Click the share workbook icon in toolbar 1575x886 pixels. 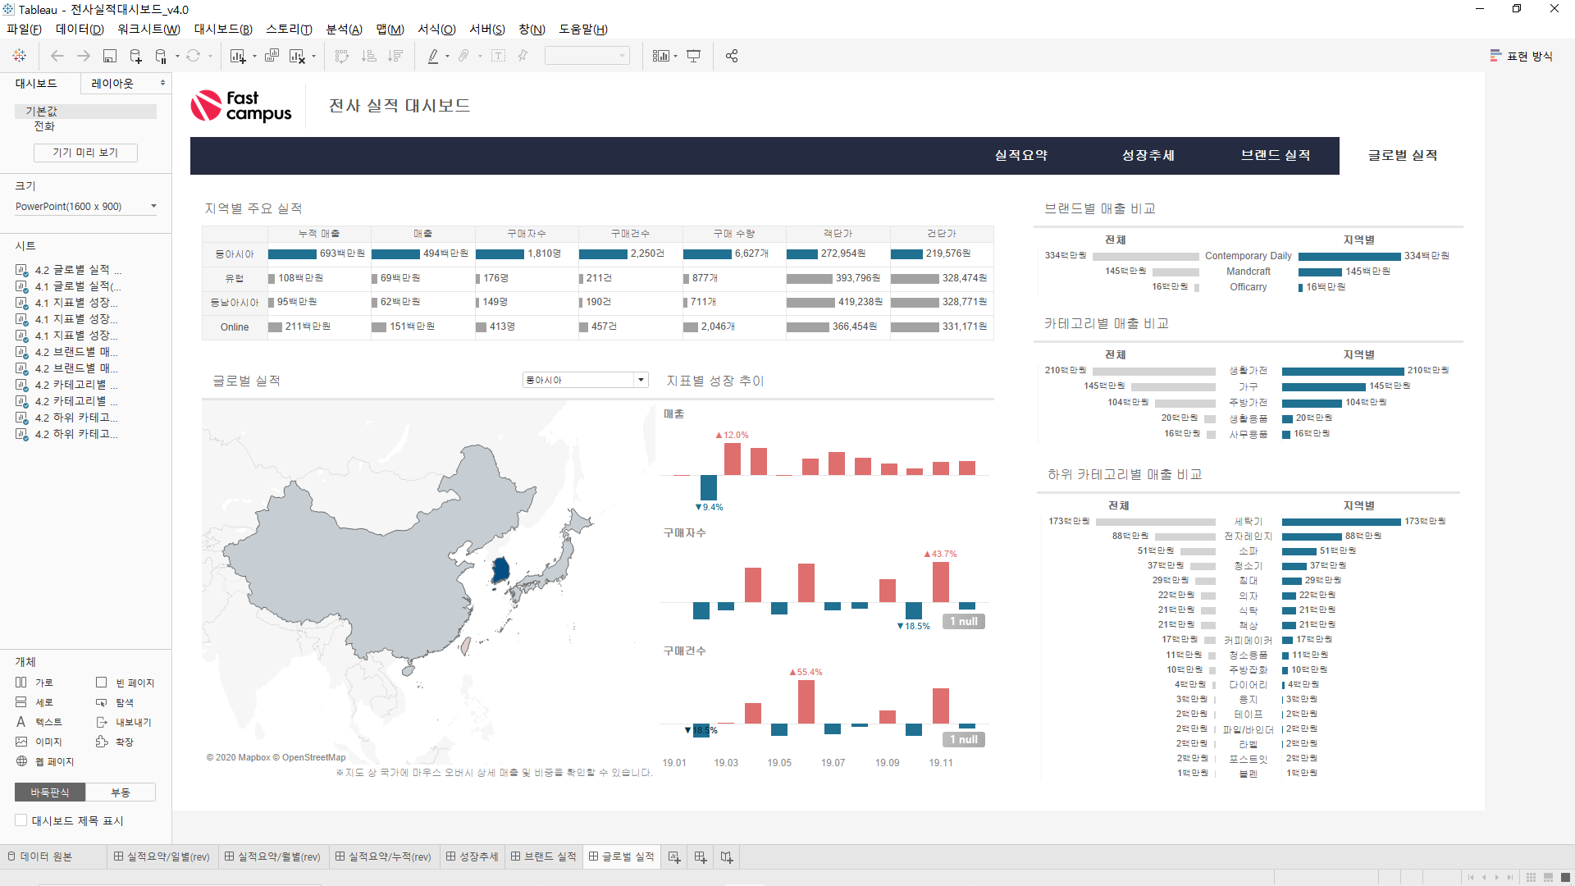coord(732,56)
